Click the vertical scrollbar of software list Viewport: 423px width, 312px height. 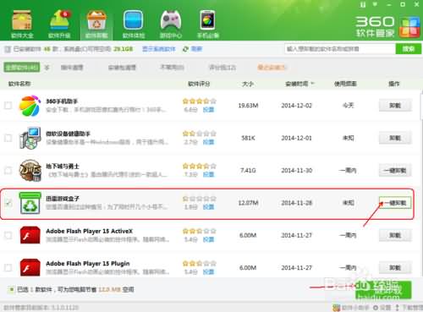421,107
